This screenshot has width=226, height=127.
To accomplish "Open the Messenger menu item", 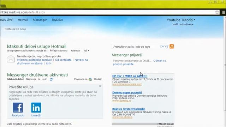I will pos(40,20).
